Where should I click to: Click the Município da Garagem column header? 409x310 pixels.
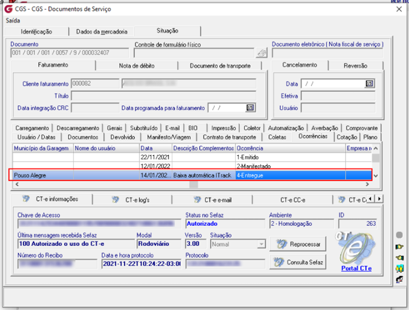coord(43,148)
